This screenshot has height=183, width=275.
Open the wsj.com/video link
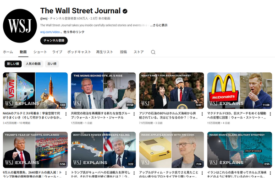(x=50, y=32)
